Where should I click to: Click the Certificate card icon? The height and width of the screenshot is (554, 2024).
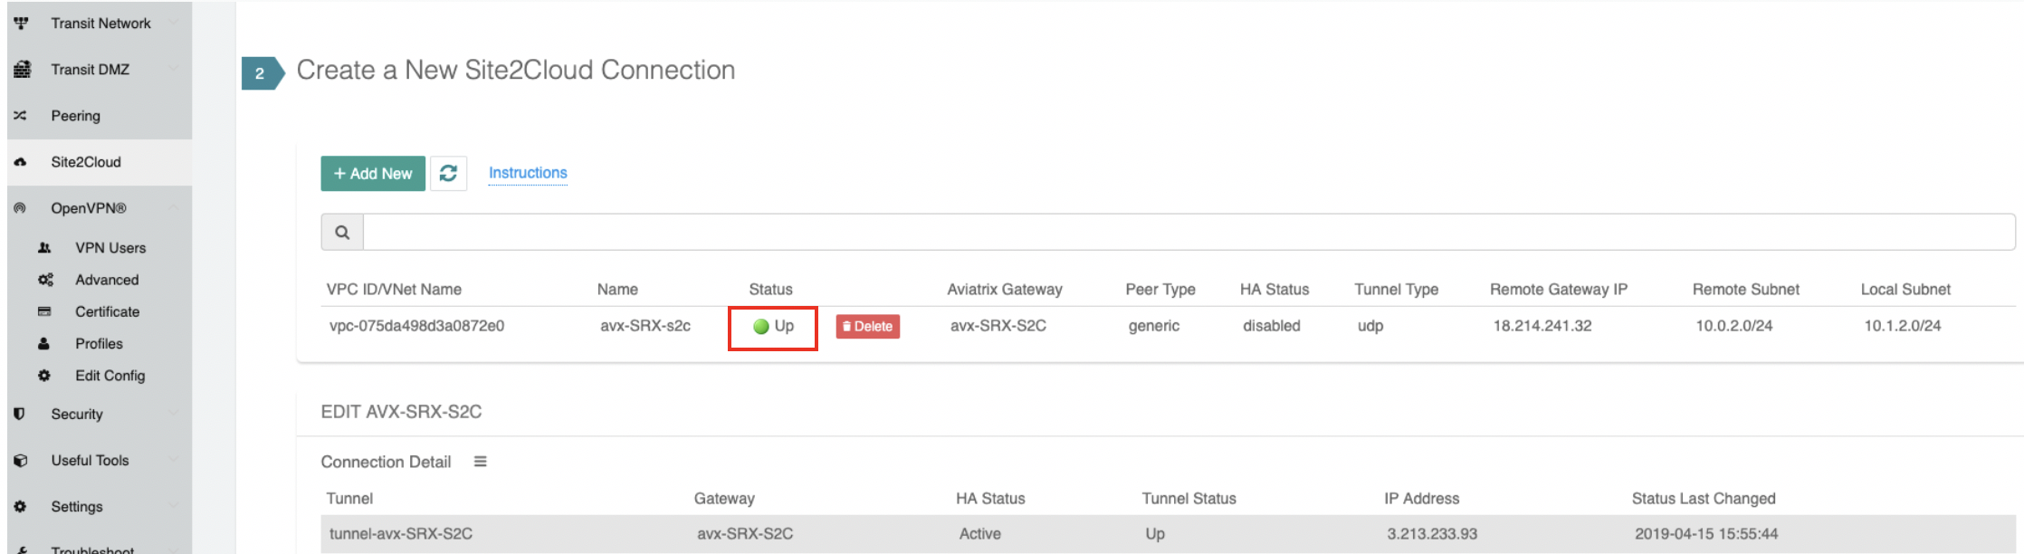click(44, 311)
